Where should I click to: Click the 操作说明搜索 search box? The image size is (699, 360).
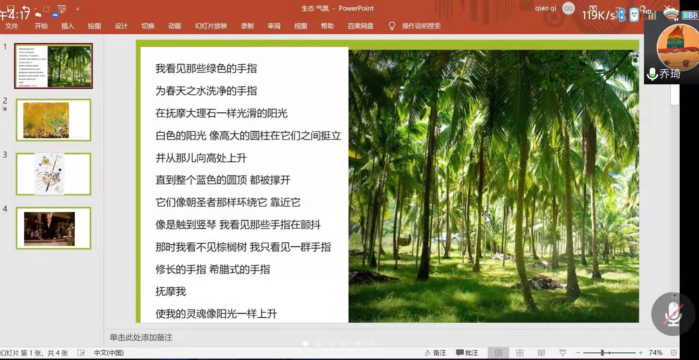(x=421, y=26)
